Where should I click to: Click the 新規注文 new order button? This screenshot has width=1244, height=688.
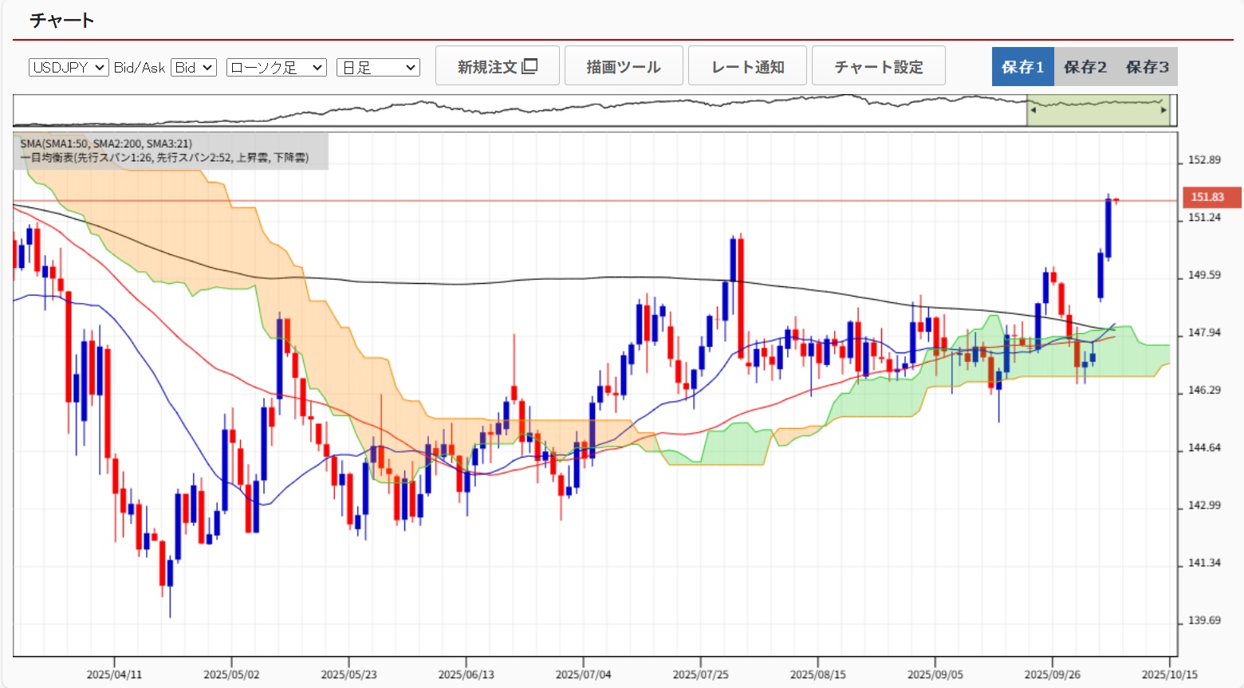[x=497, y=66]
